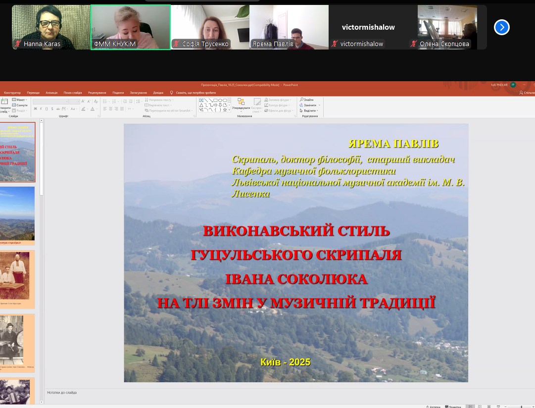
Task: Open the font name combo box
Action: coord(50,102)
